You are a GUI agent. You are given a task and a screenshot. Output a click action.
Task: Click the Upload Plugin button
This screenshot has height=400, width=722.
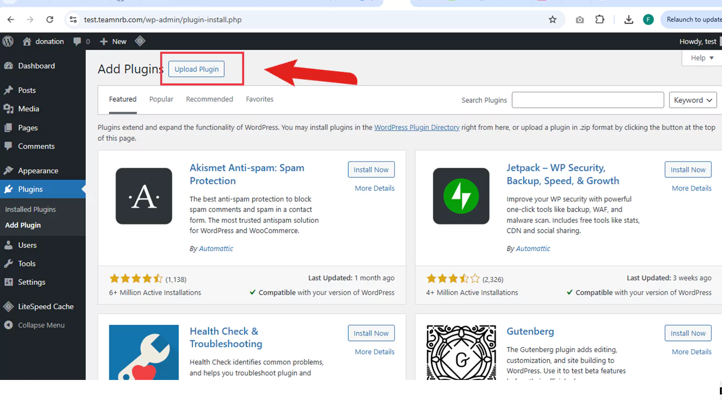point(197,69)
